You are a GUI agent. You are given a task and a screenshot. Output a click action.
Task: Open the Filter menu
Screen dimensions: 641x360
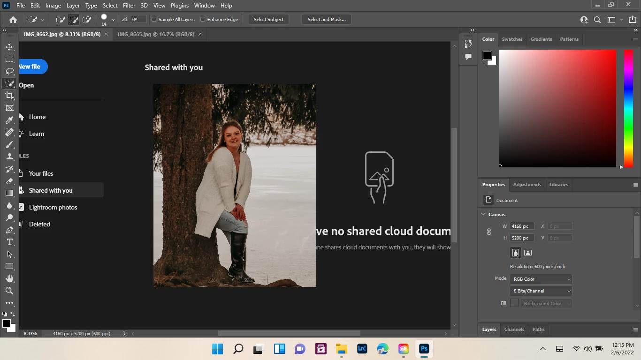pos(129,6)
